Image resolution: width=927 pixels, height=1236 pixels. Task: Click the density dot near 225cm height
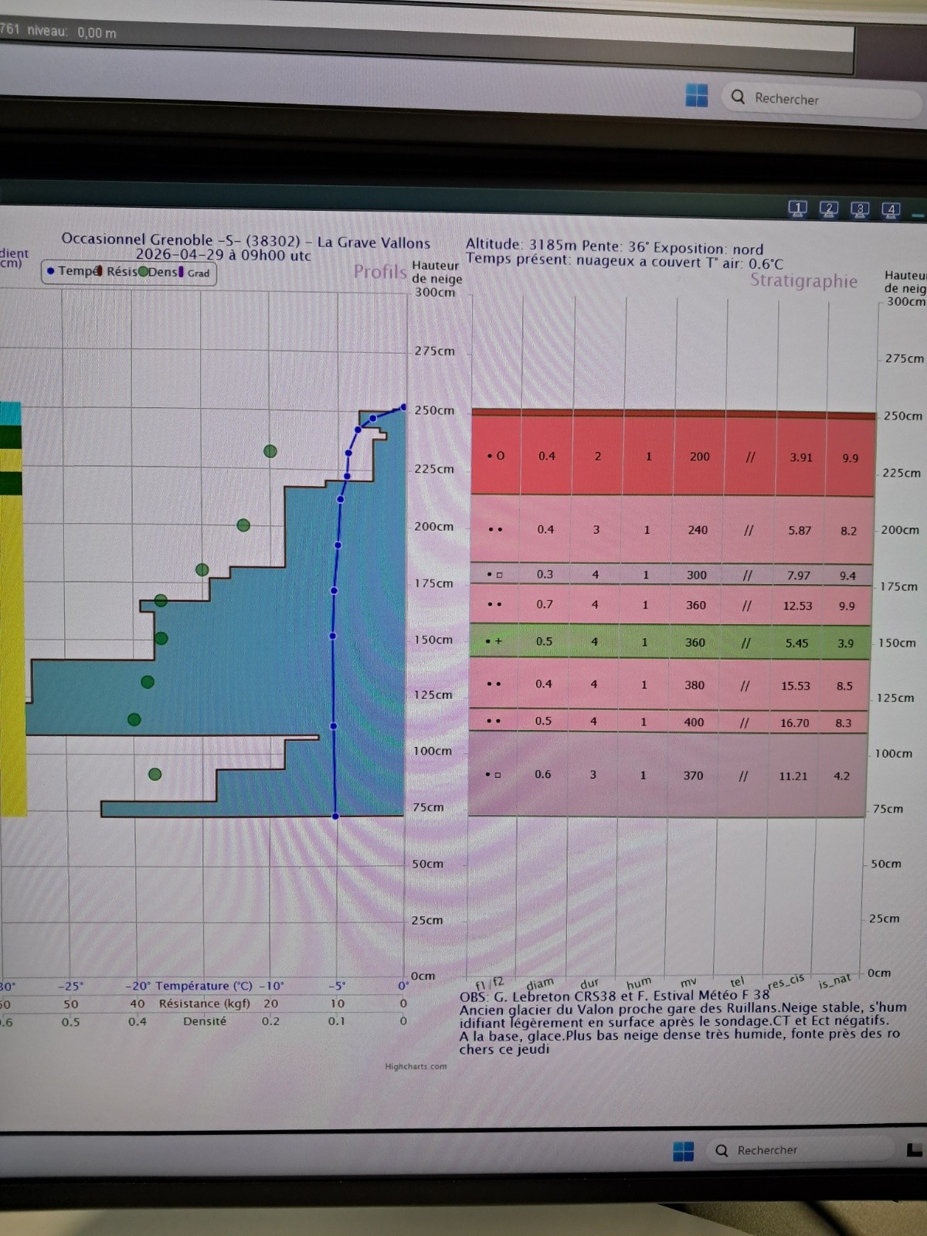(x=270, y=451)
